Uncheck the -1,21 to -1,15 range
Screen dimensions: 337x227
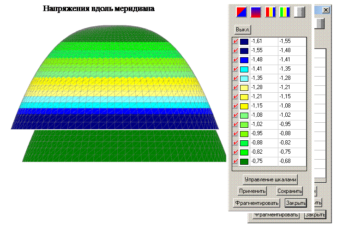[235, 96]
